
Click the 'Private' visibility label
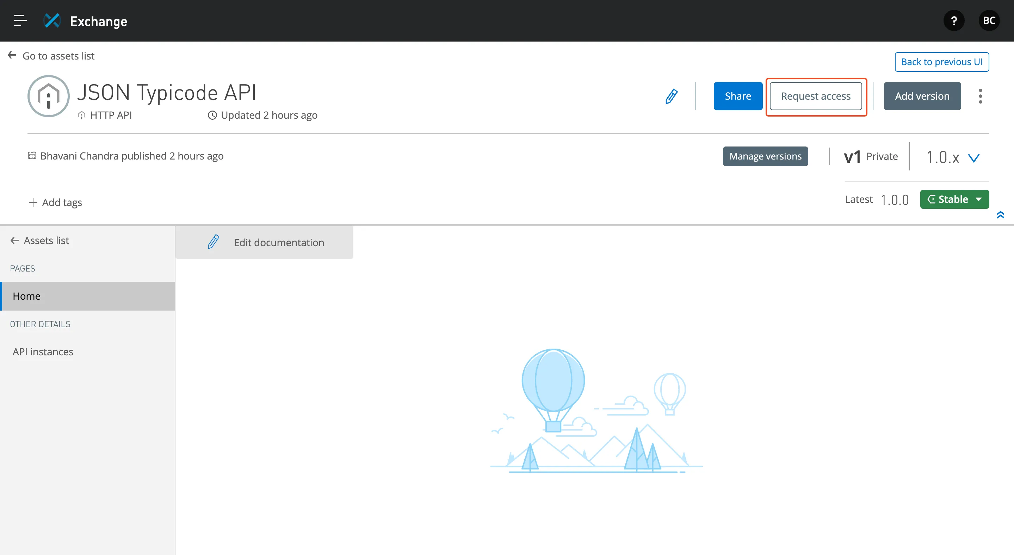pyautogui.click(x=882, y=156)
